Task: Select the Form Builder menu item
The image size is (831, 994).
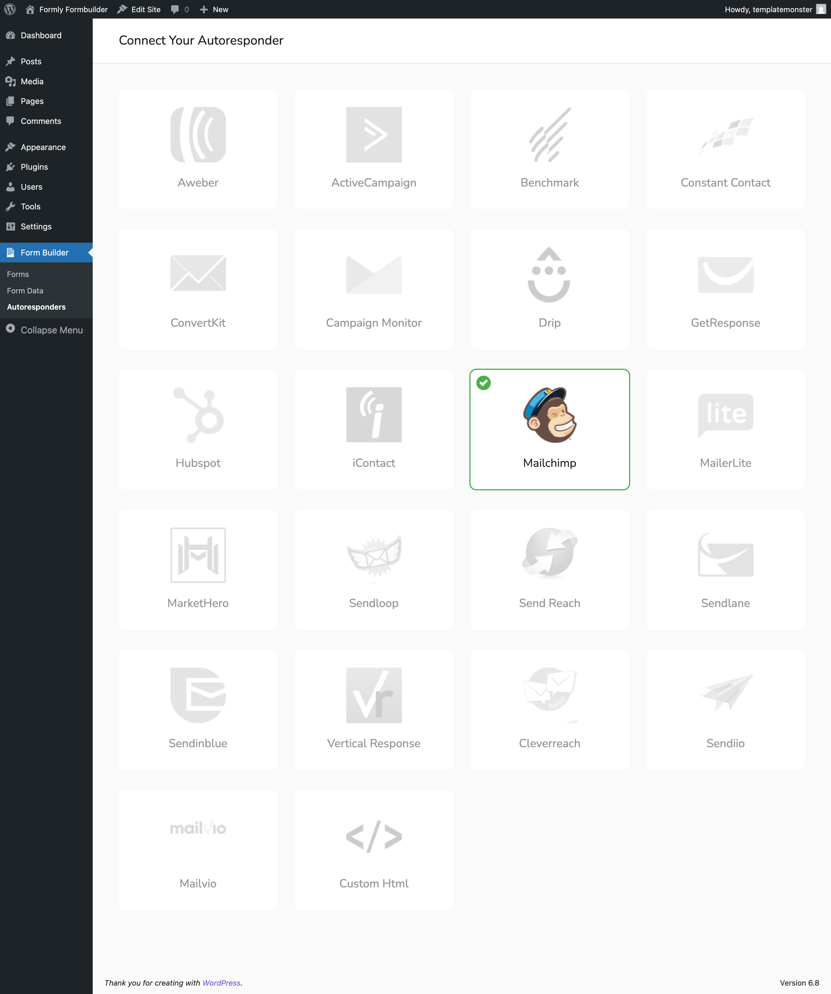Action: coord(46,252)
